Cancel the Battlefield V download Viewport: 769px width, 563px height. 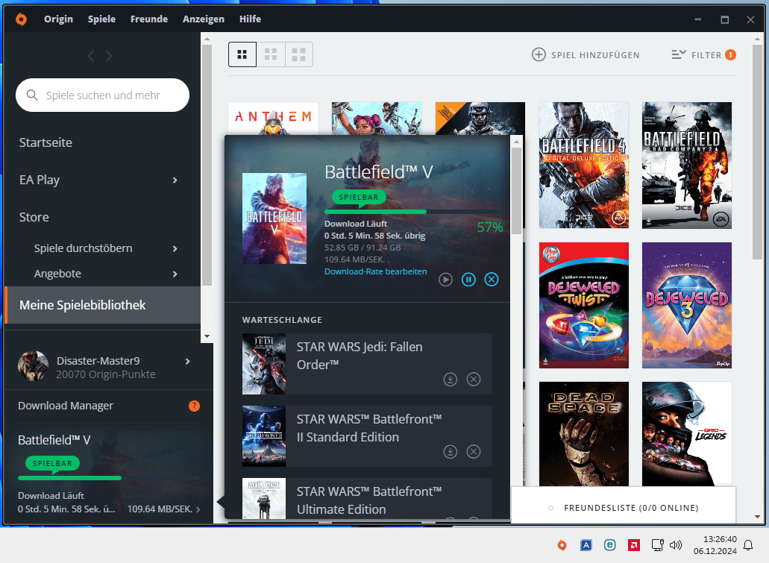[x=492, y=280]
